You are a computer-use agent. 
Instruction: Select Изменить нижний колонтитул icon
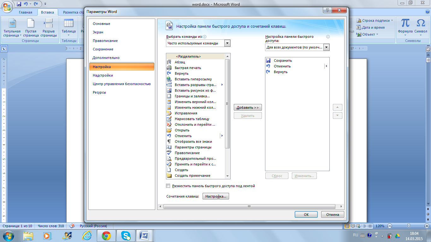pos(169,107)
